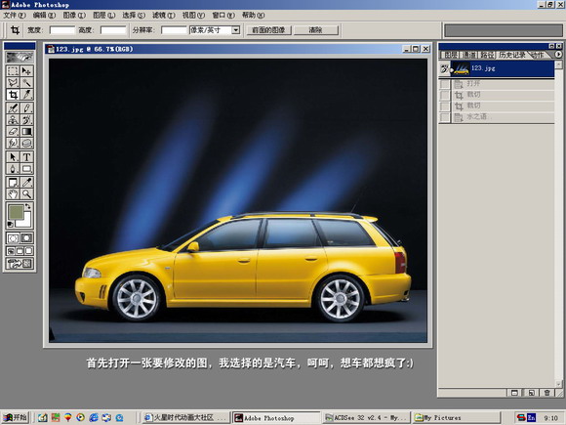Open the 图像 (Image) menu
This screenshot has height=425, width=566.
[x=74, y=16]
